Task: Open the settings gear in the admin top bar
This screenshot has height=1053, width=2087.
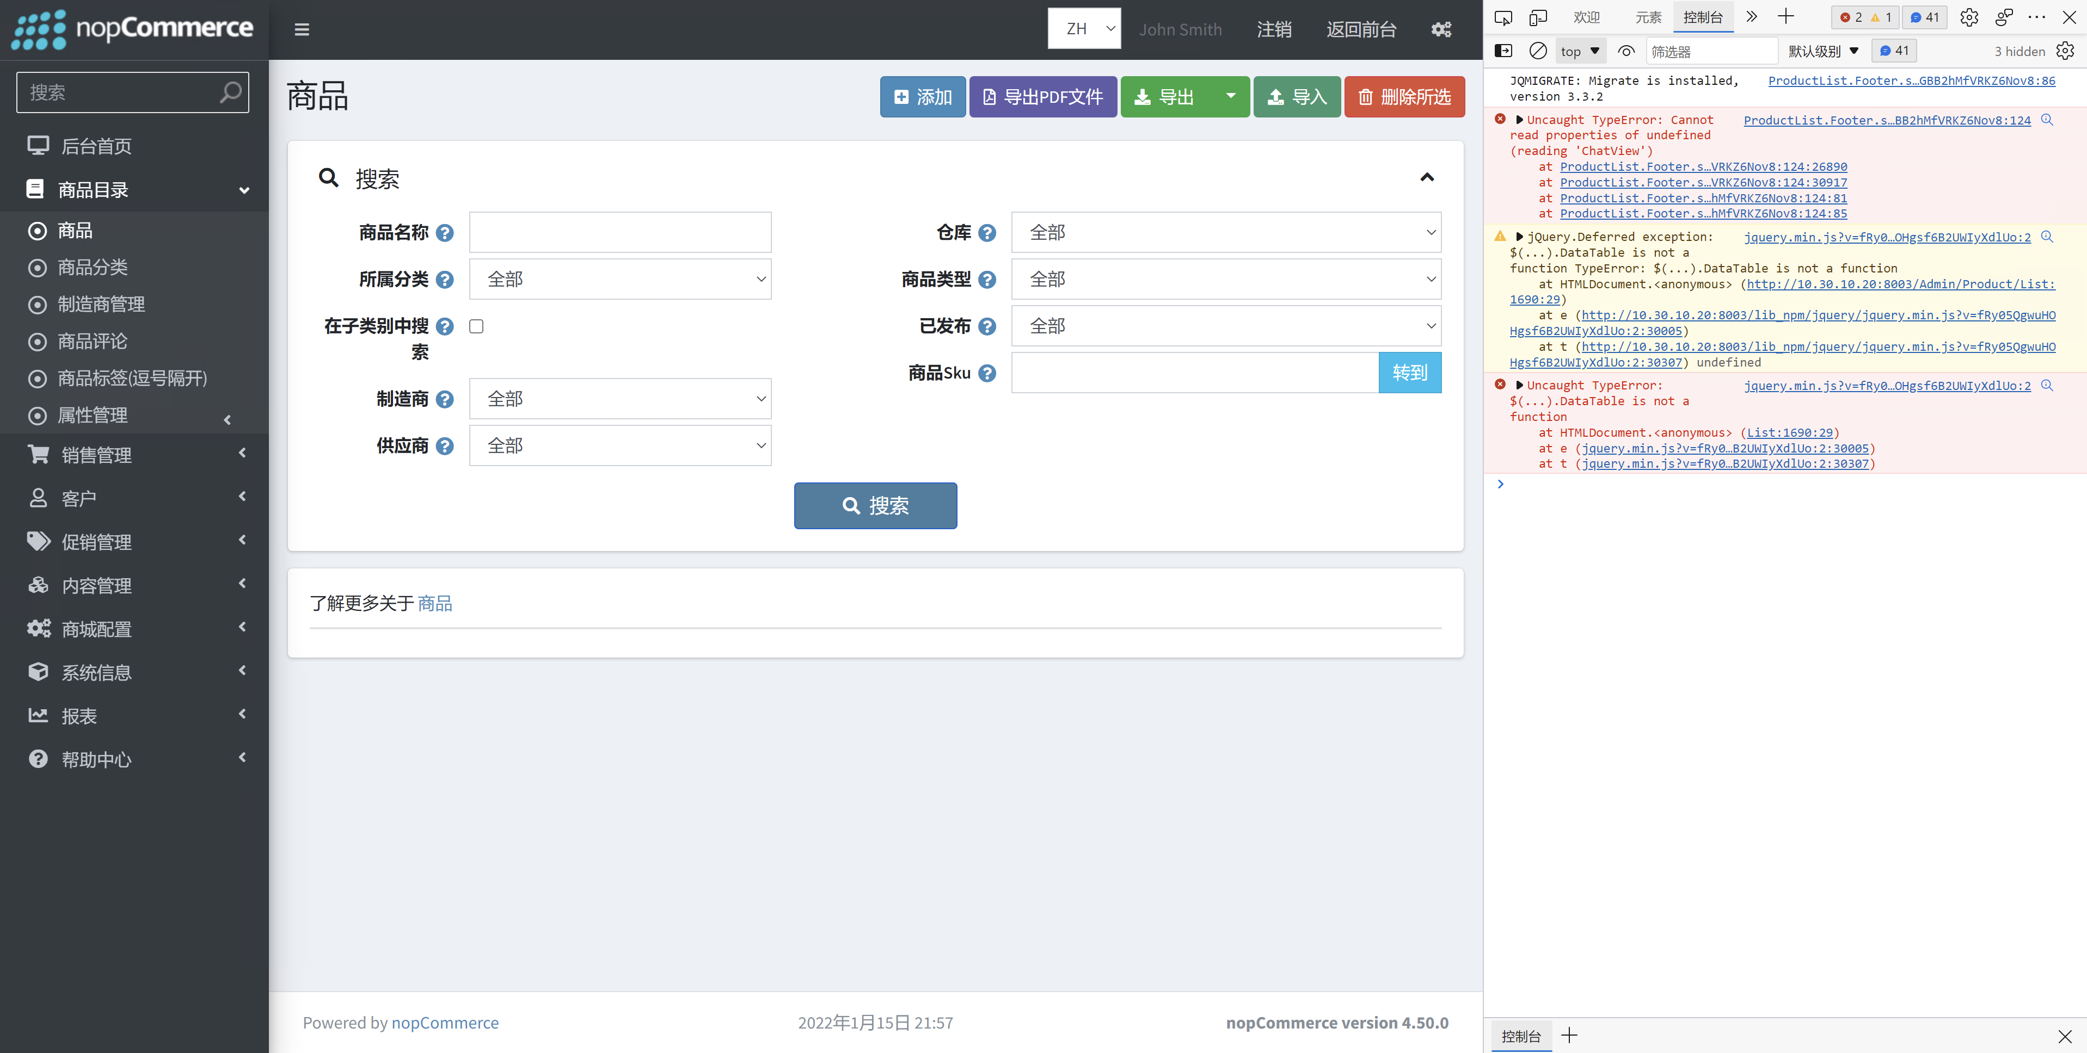Action: point(1441,29)
